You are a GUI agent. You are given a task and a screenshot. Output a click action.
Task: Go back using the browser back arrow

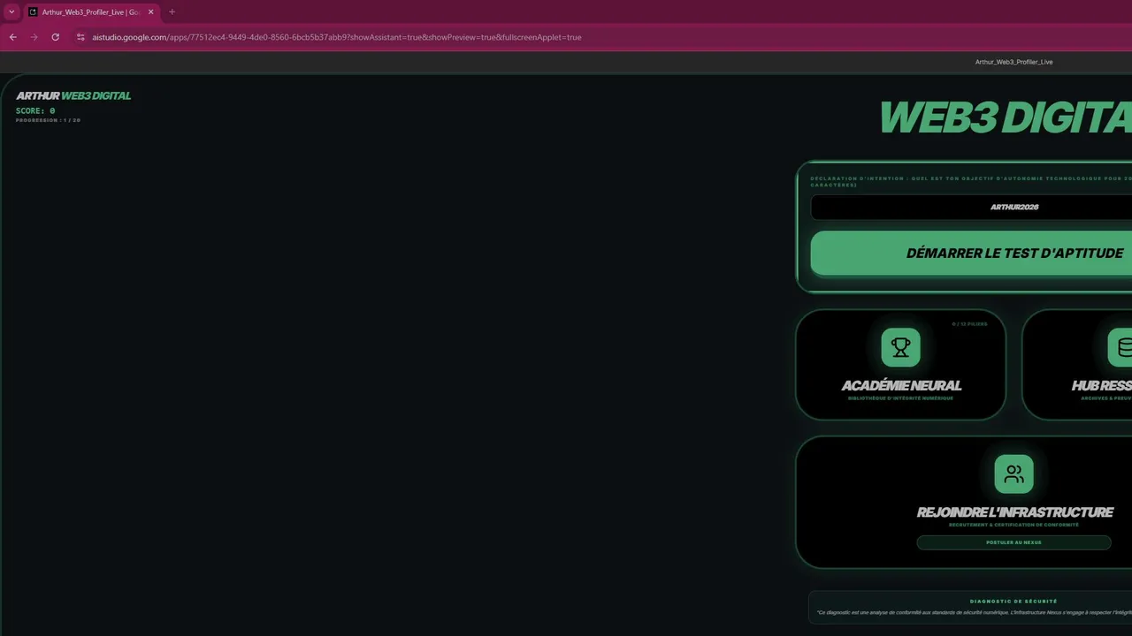12,37
